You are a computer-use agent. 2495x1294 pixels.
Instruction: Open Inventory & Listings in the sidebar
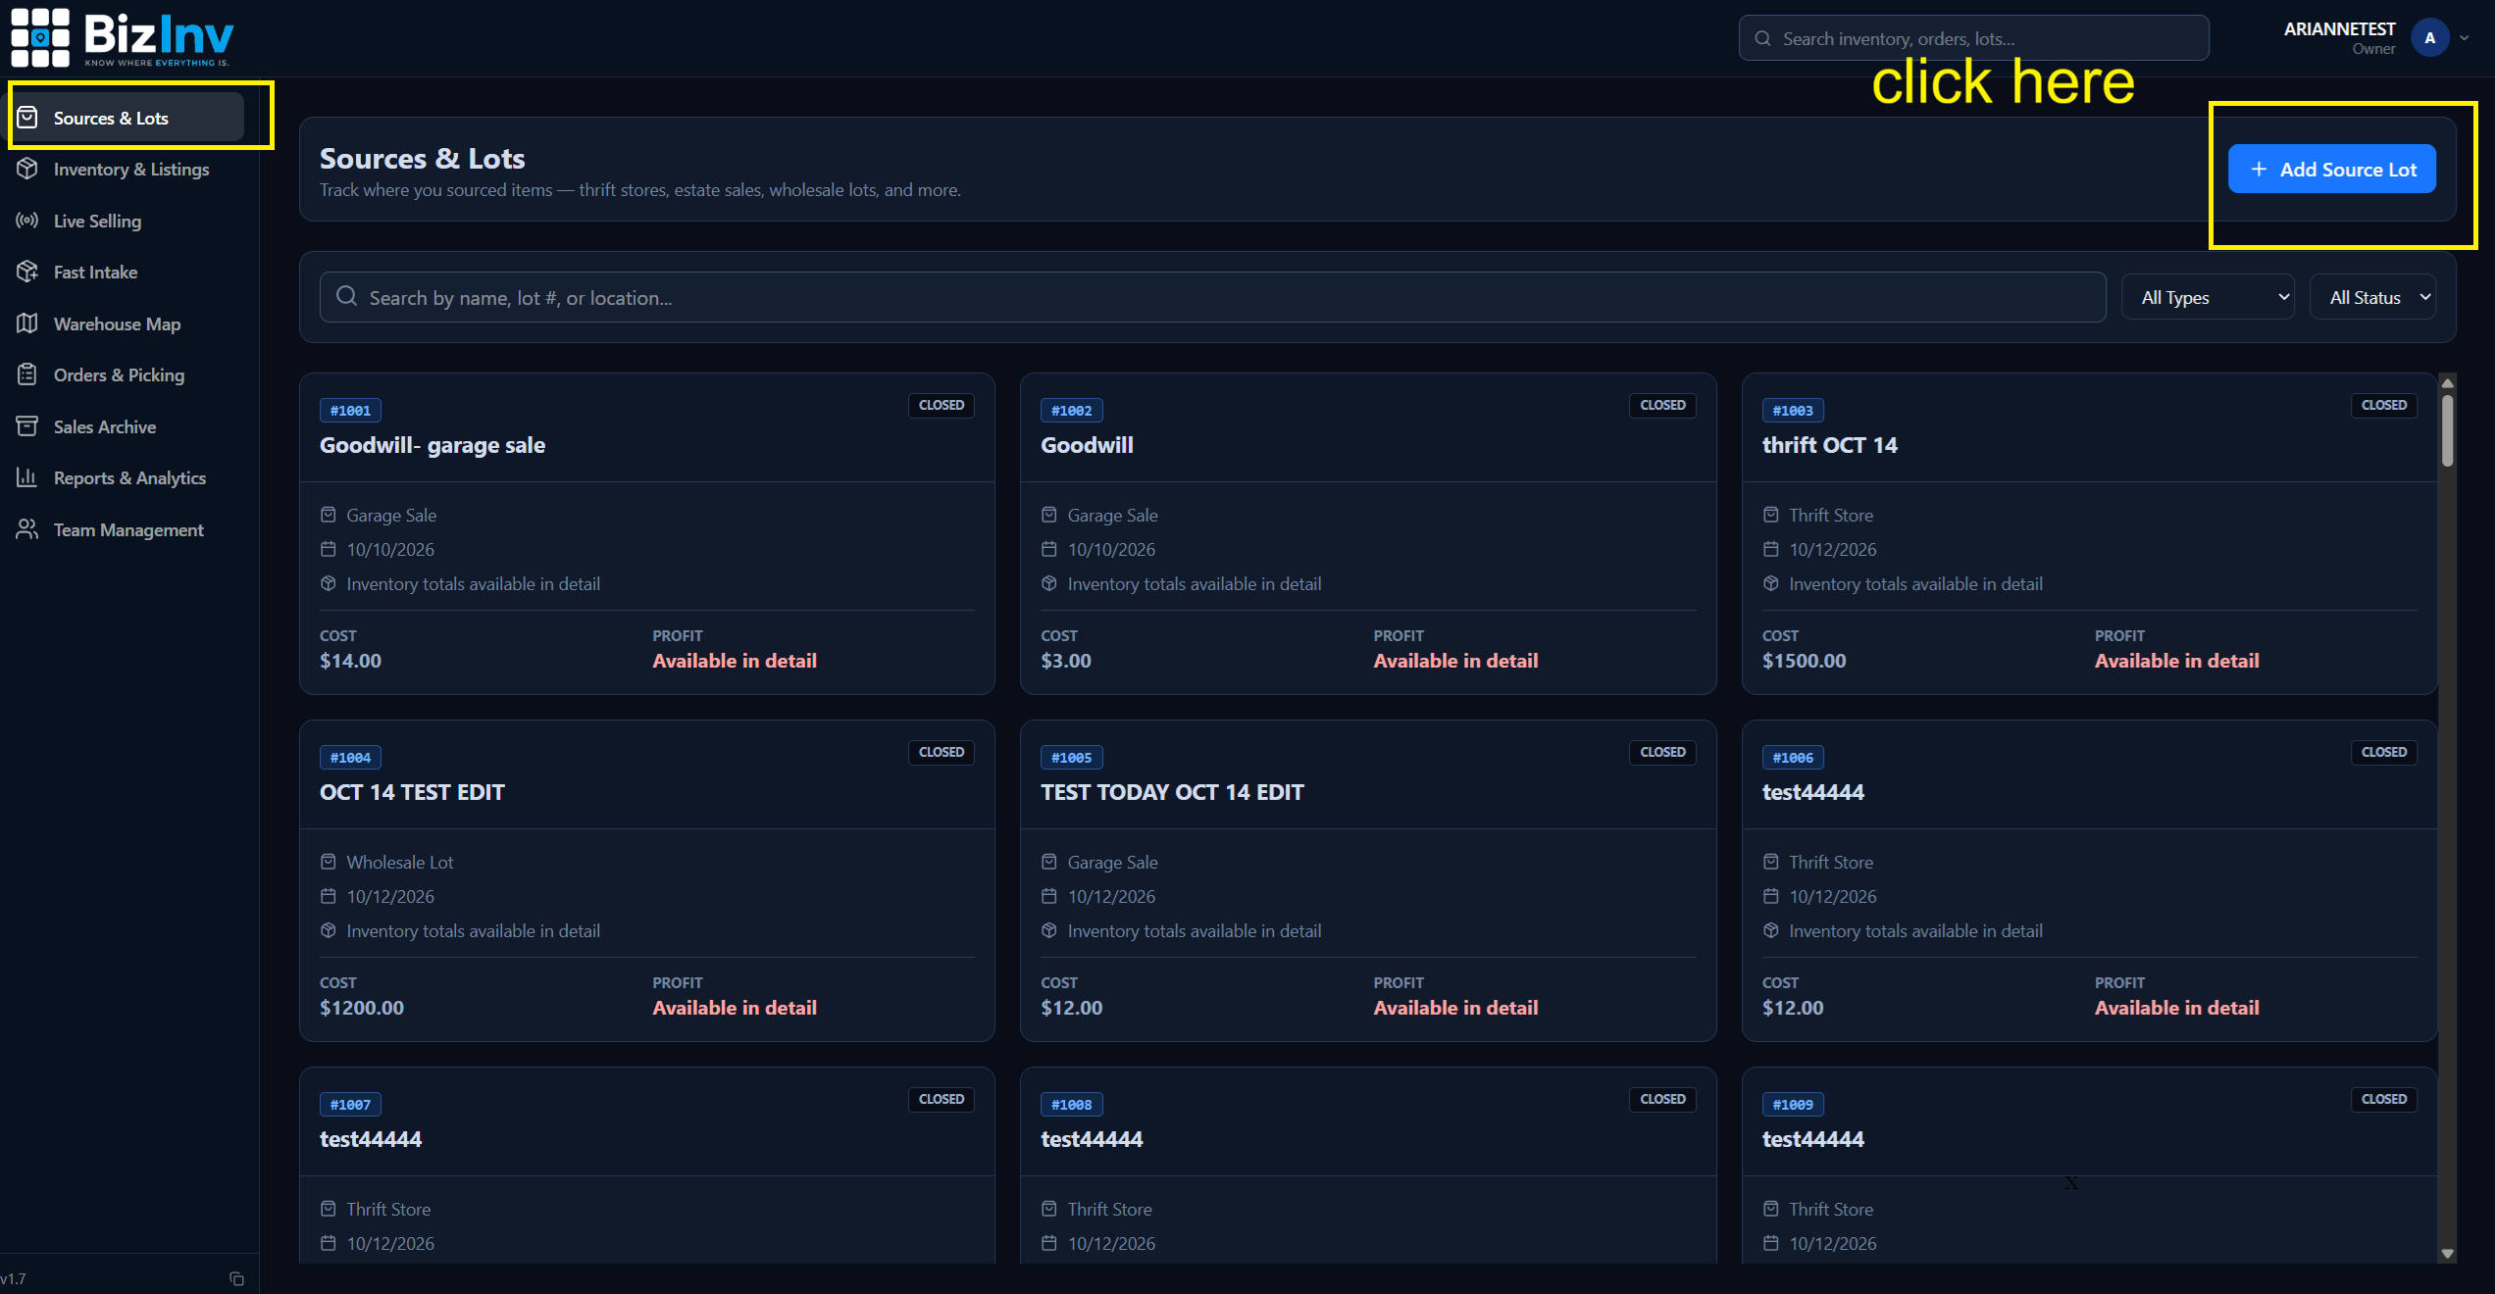click(130, 169)
